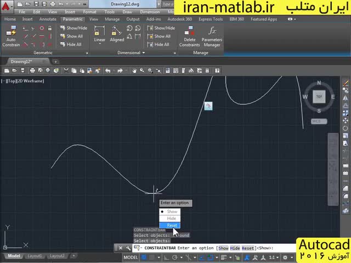Open the Dimension menu

[x=150, y=12]
